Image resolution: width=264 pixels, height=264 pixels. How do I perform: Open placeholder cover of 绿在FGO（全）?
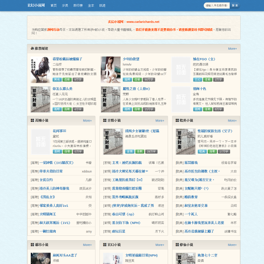[x=181, y=70]
